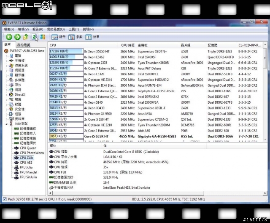Open the FPU SinJulia benchmark
This screenshot has width=270, height=223.
click(x=26, y=177)
